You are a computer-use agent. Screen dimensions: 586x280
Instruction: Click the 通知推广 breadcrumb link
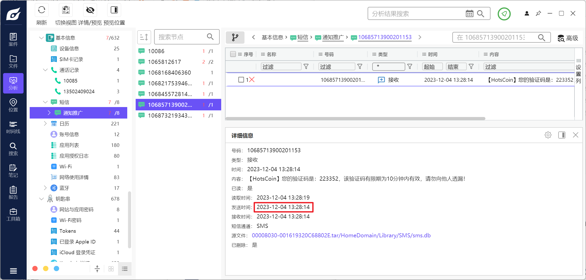pyautogui.click(x=333, y=37)
